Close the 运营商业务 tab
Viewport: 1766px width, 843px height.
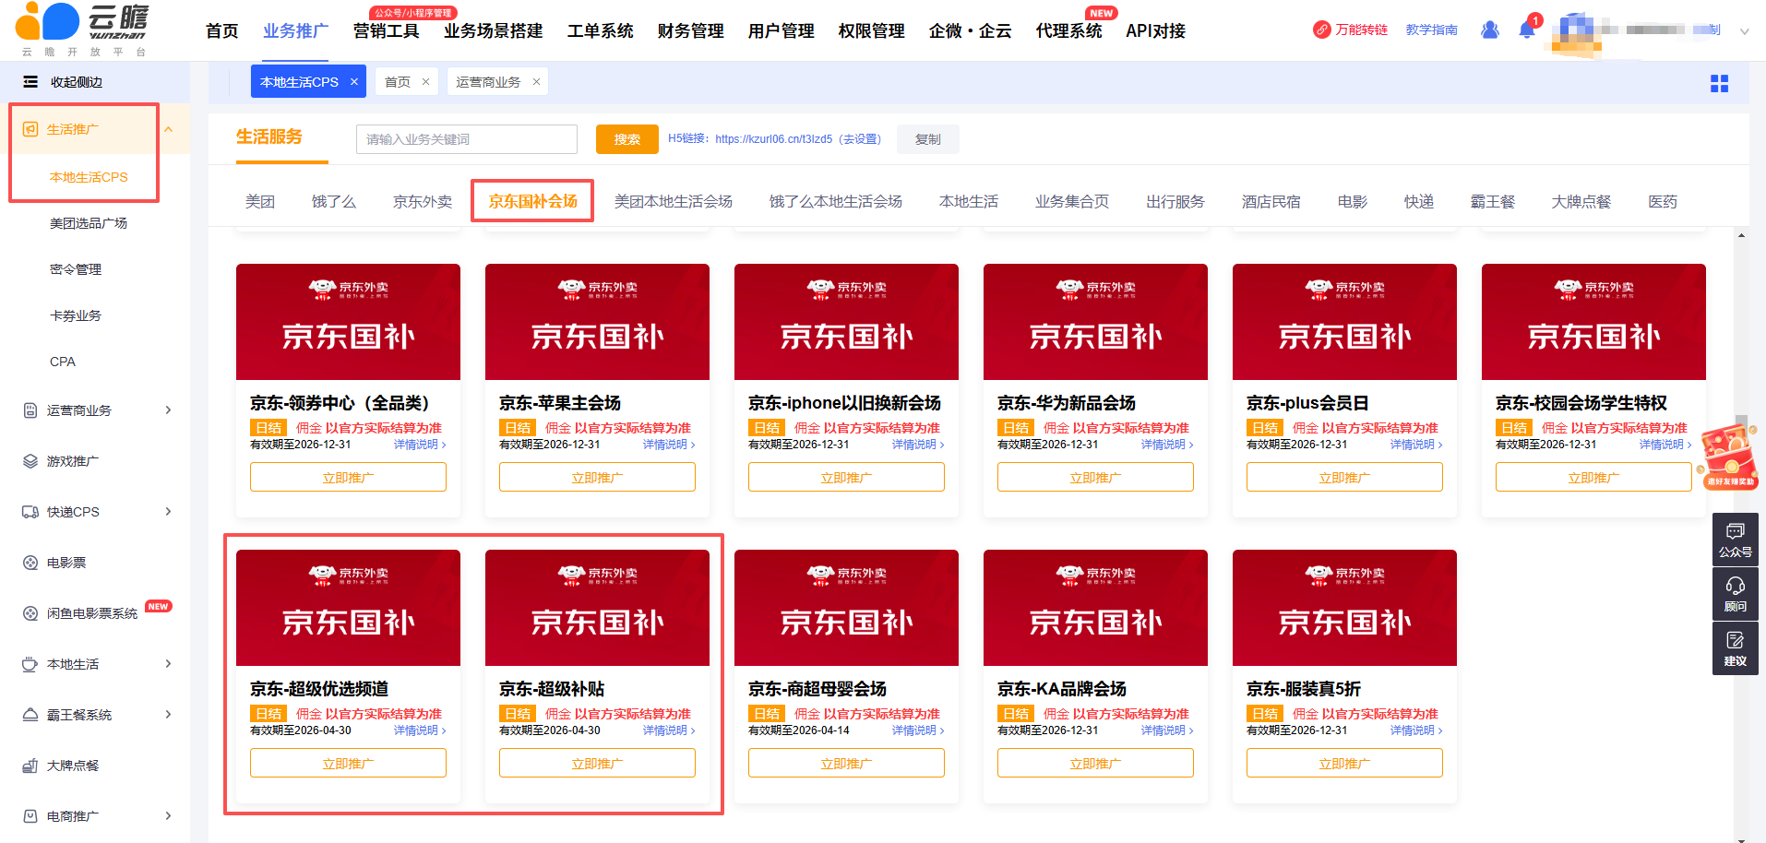coord(536,82)
